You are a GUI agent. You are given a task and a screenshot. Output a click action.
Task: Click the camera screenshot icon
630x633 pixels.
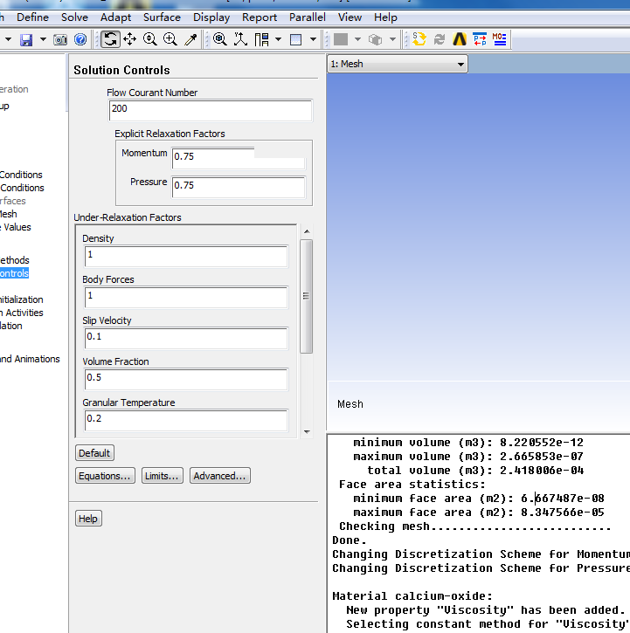[x=60, y=39]
